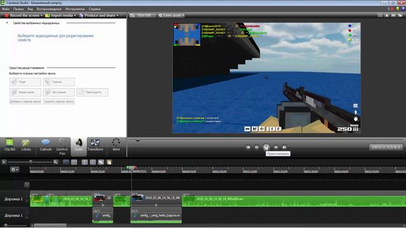Open the preview zoom level dropdown (magnifier)
This screenshot has width=406, height=228.
point(171,15)
